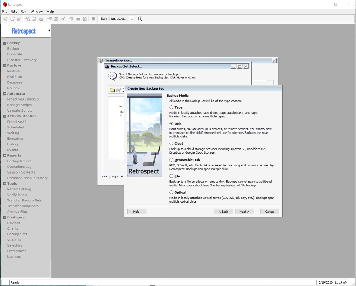This screenshot has height=286, width=356.
Task: Click the gray icon beside the yellow folder icon
Action: coord(119,90)
